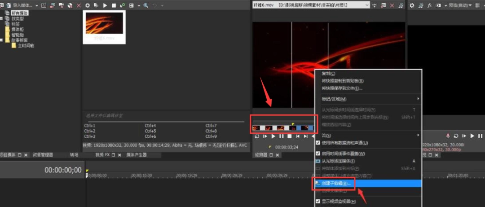The width and height of the screenshot is (485, 207).
Task: Click the preview play button
Action: 472,136
